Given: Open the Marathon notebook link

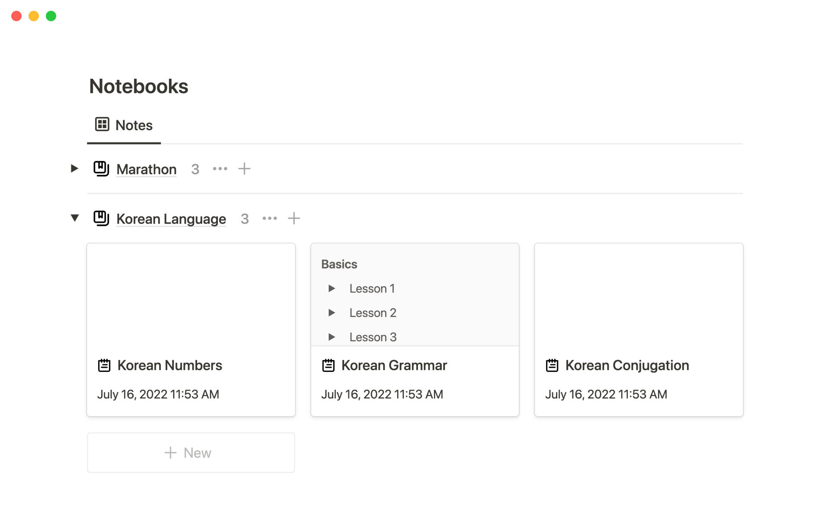Looking at the screenshot, I should coord(147,169).
